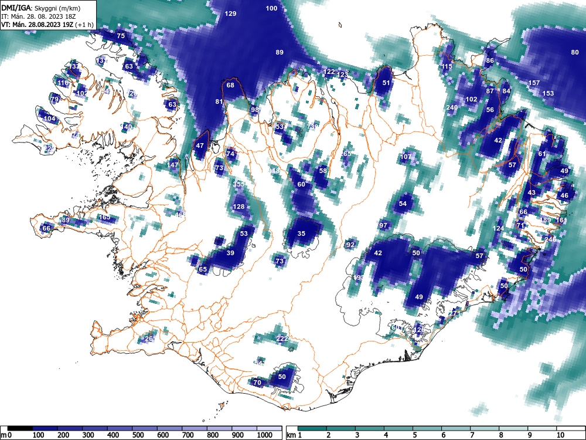The width and height of the screenshot is (586, 440).
Task: Click the visibility value 222 in the south
Action: (x=282, y=339)
